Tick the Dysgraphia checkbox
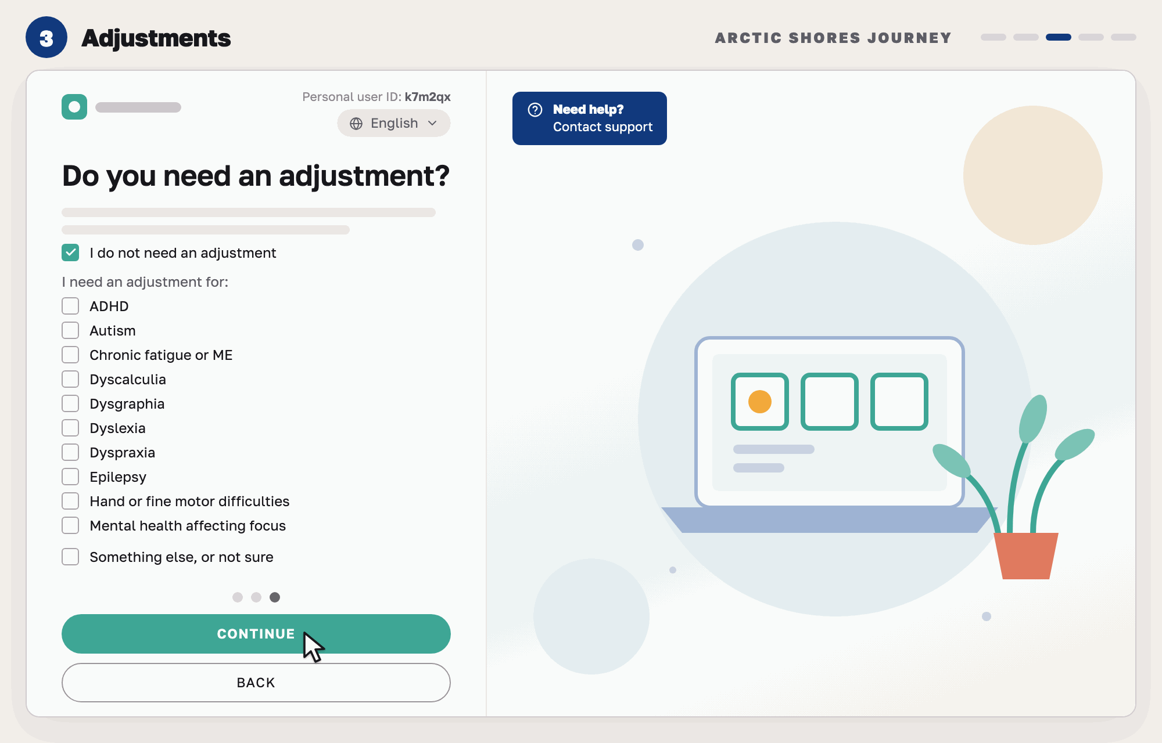This screenshot has height=743, width=1162. [70, 403]
